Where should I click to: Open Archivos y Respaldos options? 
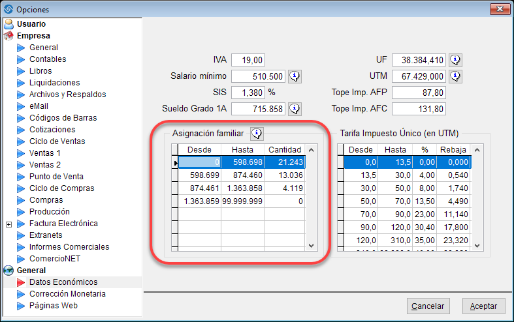coord(67,95)
